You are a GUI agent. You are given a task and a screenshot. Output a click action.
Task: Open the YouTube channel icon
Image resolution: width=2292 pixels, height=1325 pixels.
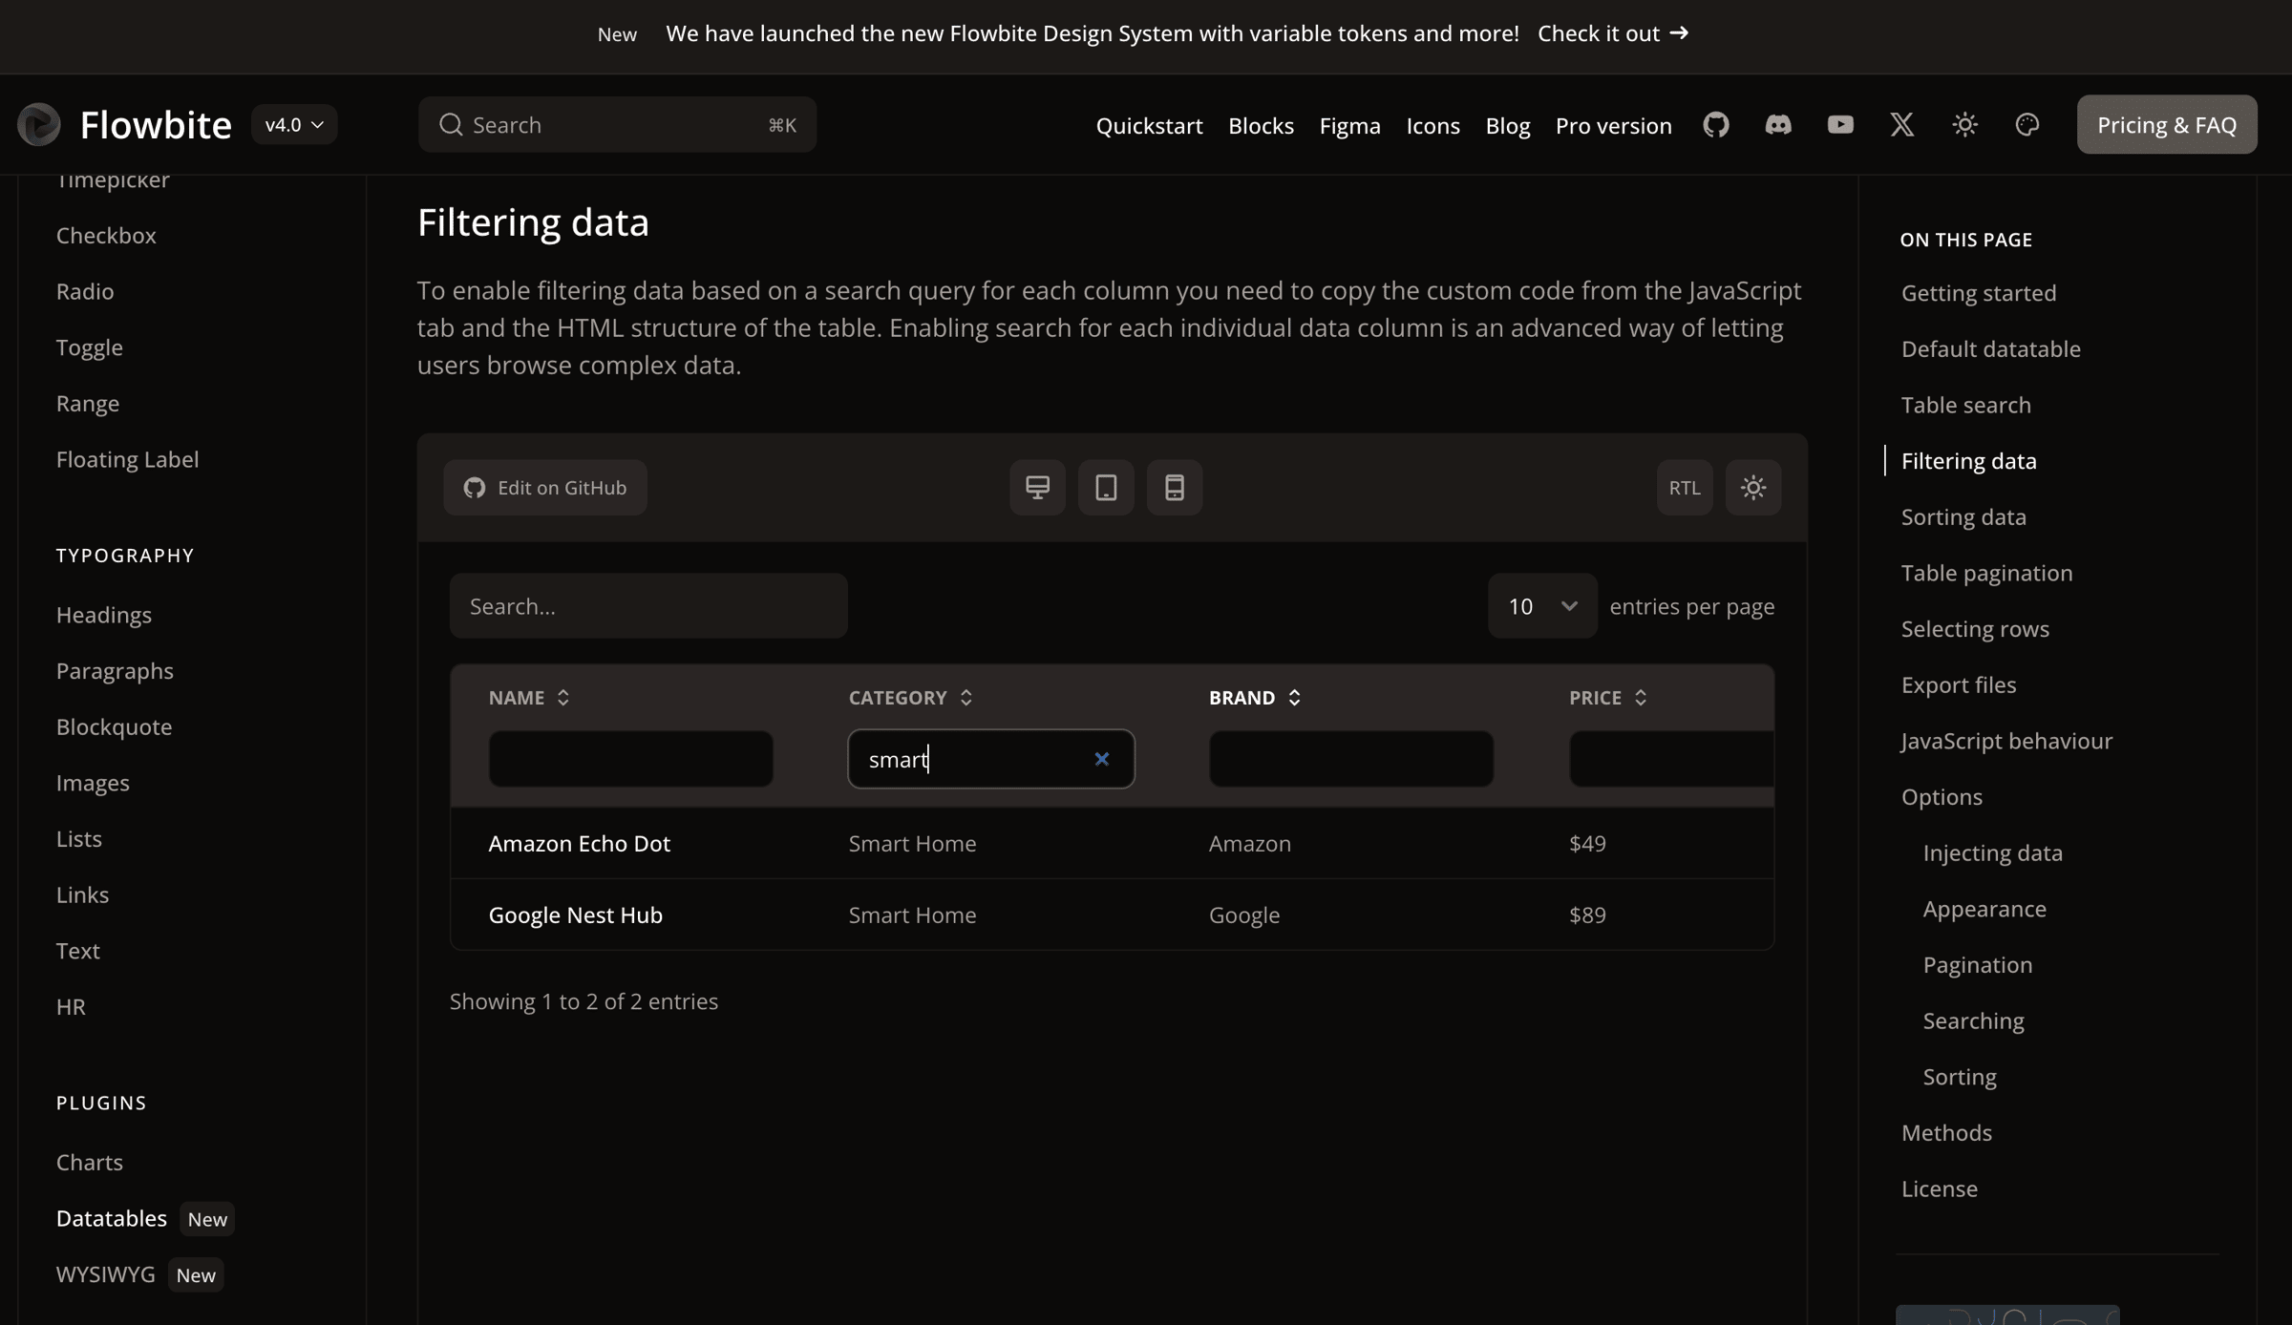point(1840,125)
